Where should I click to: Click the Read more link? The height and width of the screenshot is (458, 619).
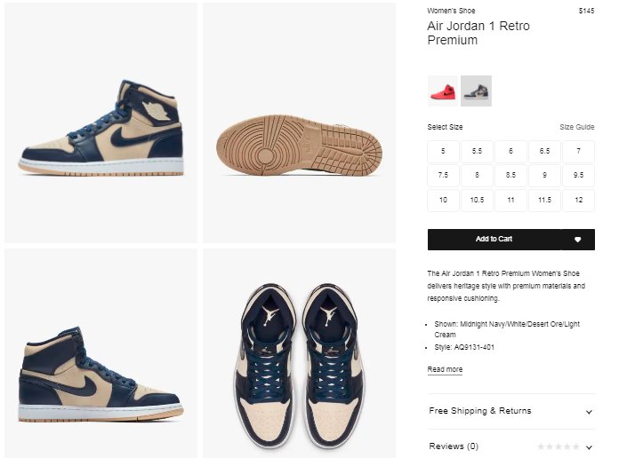pos(445,369)
